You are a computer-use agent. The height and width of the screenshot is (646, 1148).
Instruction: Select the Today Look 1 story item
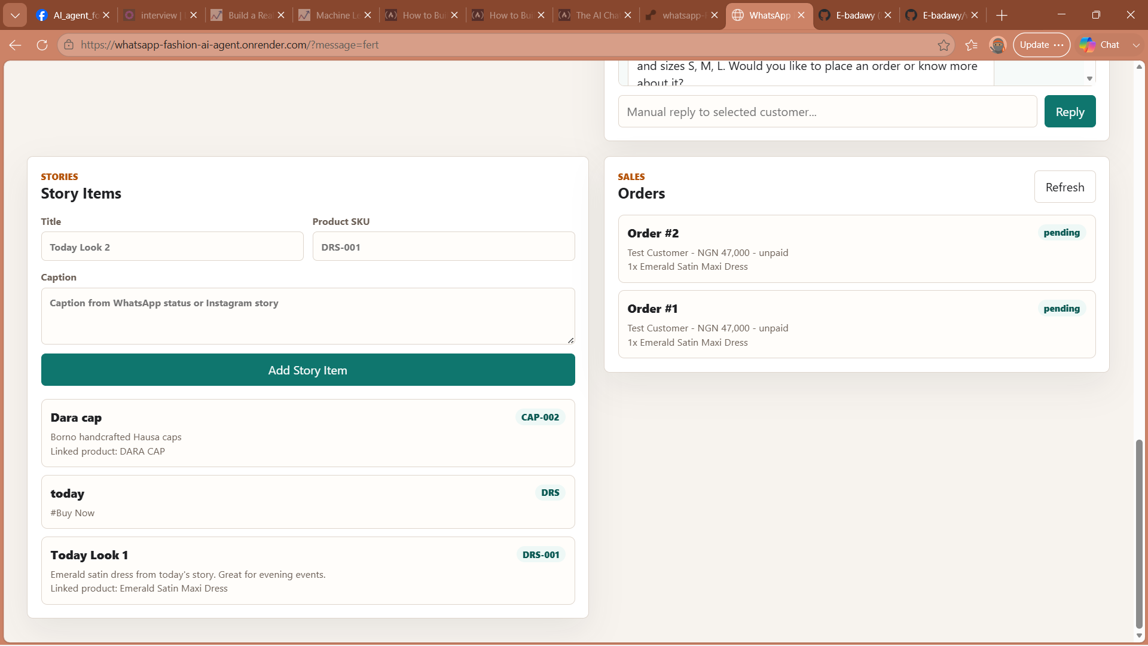[x=308, y=571]
